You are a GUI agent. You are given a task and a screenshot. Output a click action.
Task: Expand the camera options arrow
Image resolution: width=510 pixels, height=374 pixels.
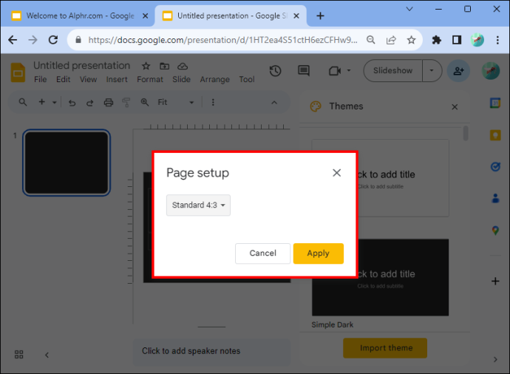pyautogui.click(x=349, y=70)
